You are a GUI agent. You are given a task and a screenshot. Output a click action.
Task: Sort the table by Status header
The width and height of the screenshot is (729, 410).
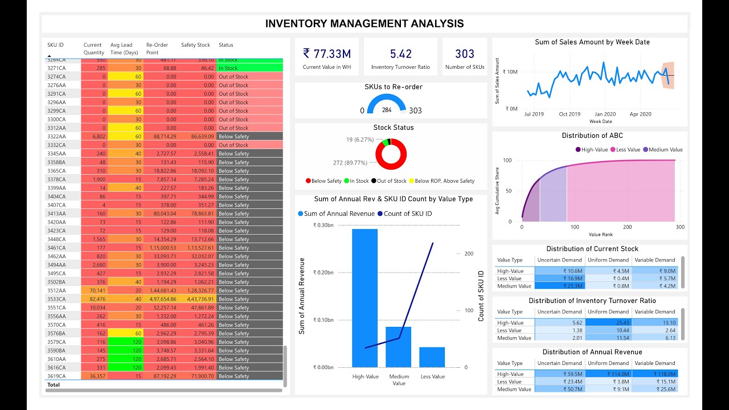226,45
